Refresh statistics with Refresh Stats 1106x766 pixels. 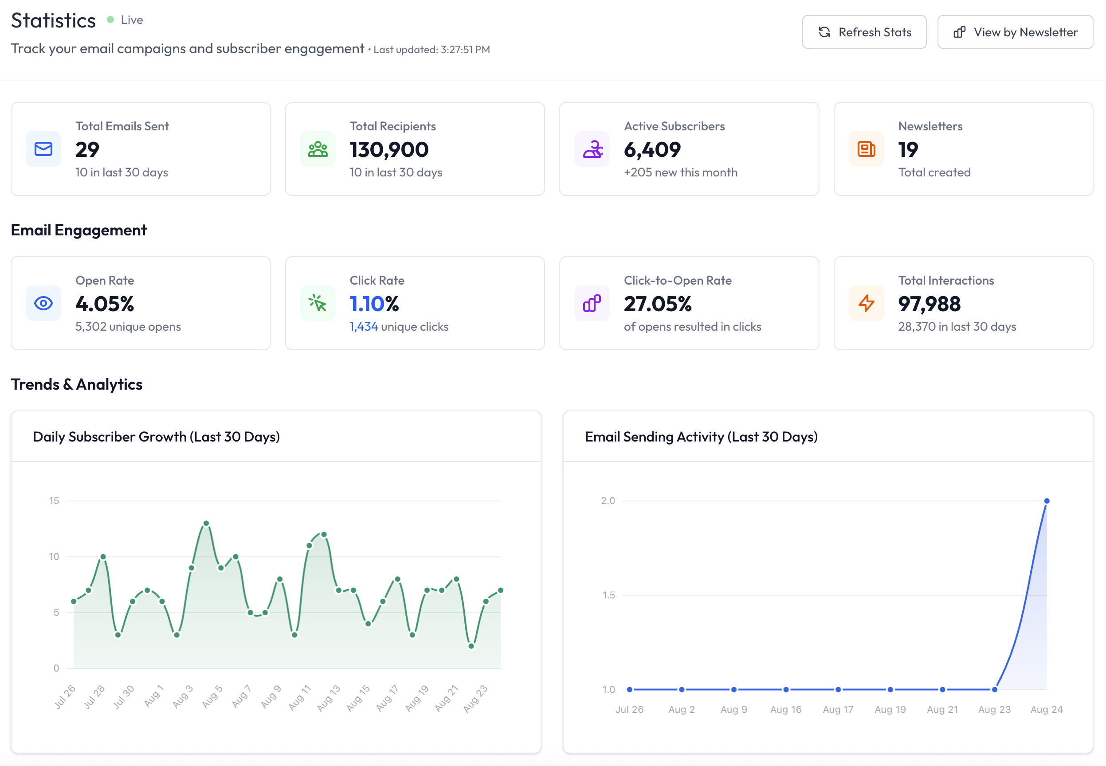pyautogui.click(x=864, y=31)
